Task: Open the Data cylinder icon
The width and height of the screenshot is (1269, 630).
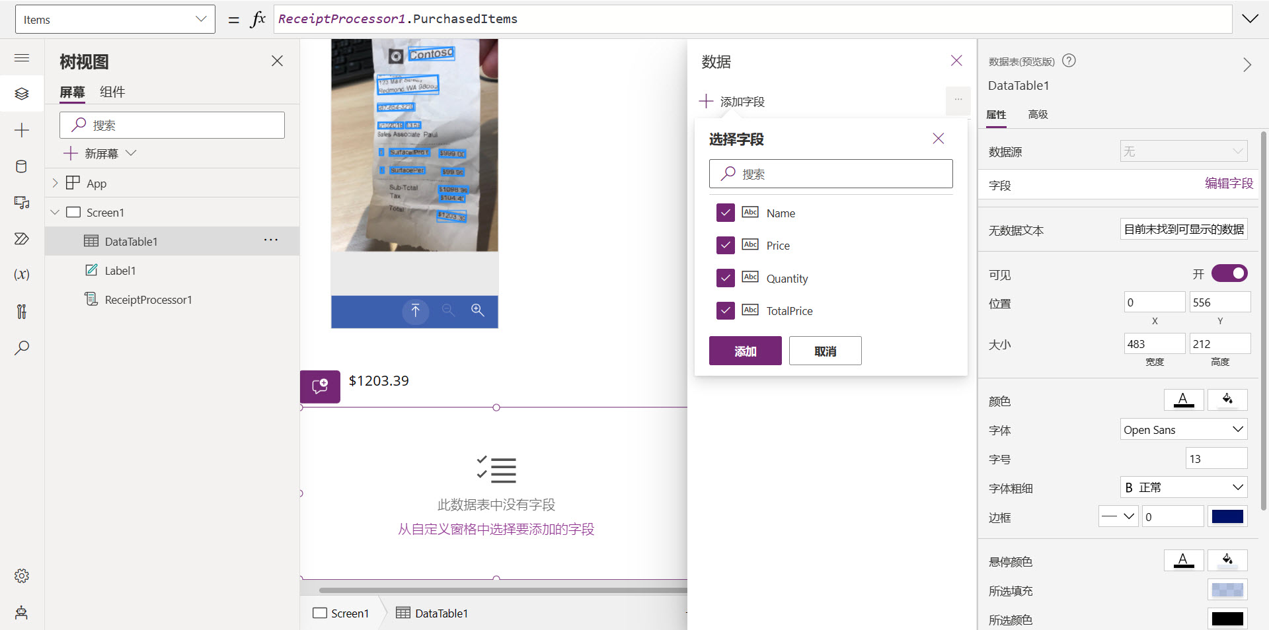Action: pyautogui.click(x=22, y=166)
